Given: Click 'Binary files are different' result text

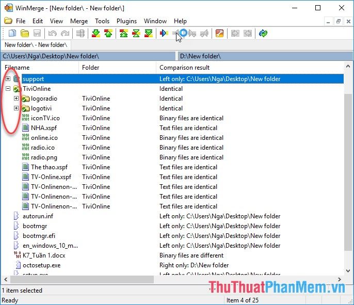Looking at the screenshot, I should click(x=191, y=255).
